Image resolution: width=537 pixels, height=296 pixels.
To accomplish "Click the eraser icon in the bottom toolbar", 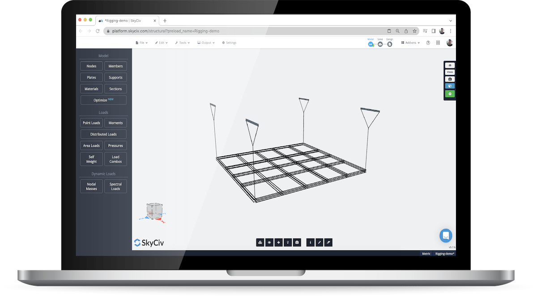I will (x=328, y=242).
